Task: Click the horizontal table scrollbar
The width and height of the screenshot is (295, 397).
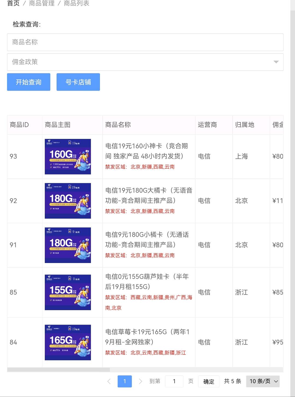Action: 58,370
